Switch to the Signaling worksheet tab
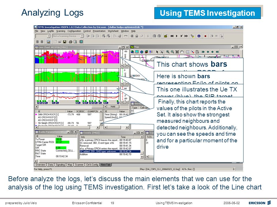 pos(60,165)
